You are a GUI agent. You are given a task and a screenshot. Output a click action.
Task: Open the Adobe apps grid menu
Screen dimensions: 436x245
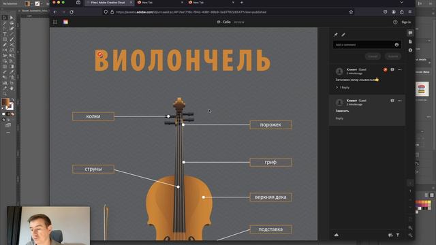pos(55,22)
